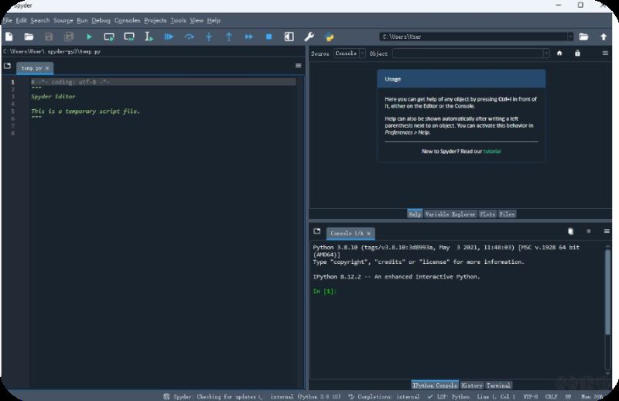Open the editor pane hamburger options menu
Screen dimensions: 619x401
point(299,66)
